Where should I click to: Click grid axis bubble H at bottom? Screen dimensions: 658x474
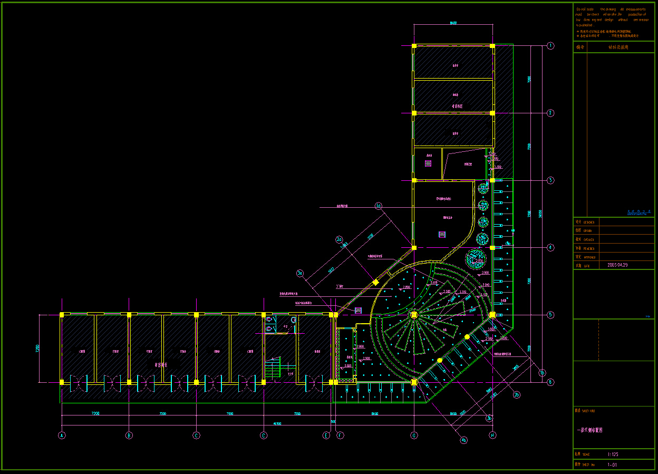[492, 436]
